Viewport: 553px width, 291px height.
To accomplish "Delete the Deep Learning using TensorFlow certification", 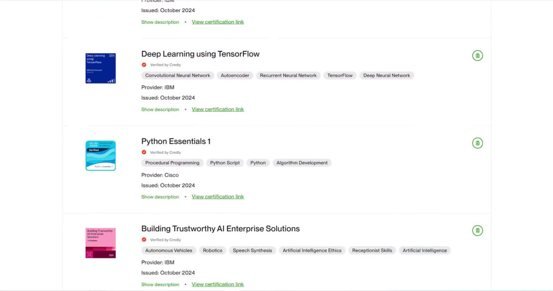I will pyautogui.click(x=478, y=56).
